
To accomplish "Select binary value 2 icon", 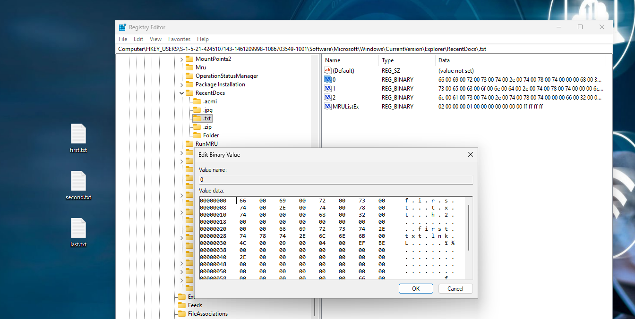I will (328, 97).
